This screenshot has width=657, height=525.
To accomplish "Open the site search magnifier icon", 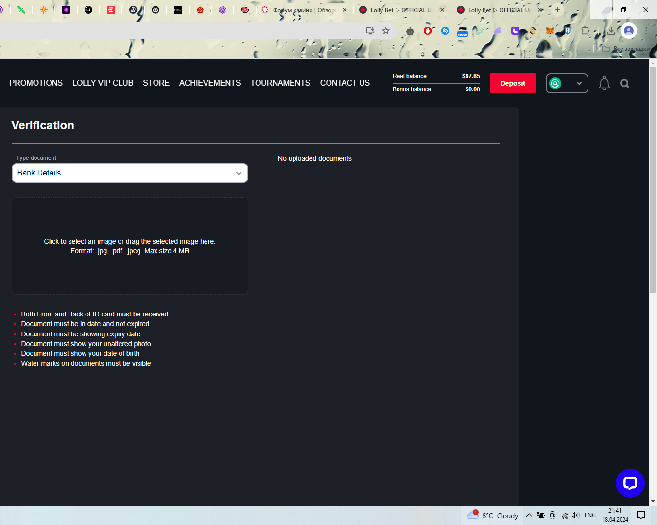I will coord(624,84).
